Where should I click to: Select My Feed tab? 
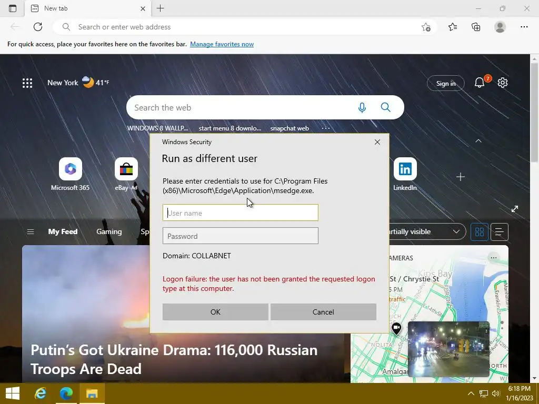click(63, 231)
